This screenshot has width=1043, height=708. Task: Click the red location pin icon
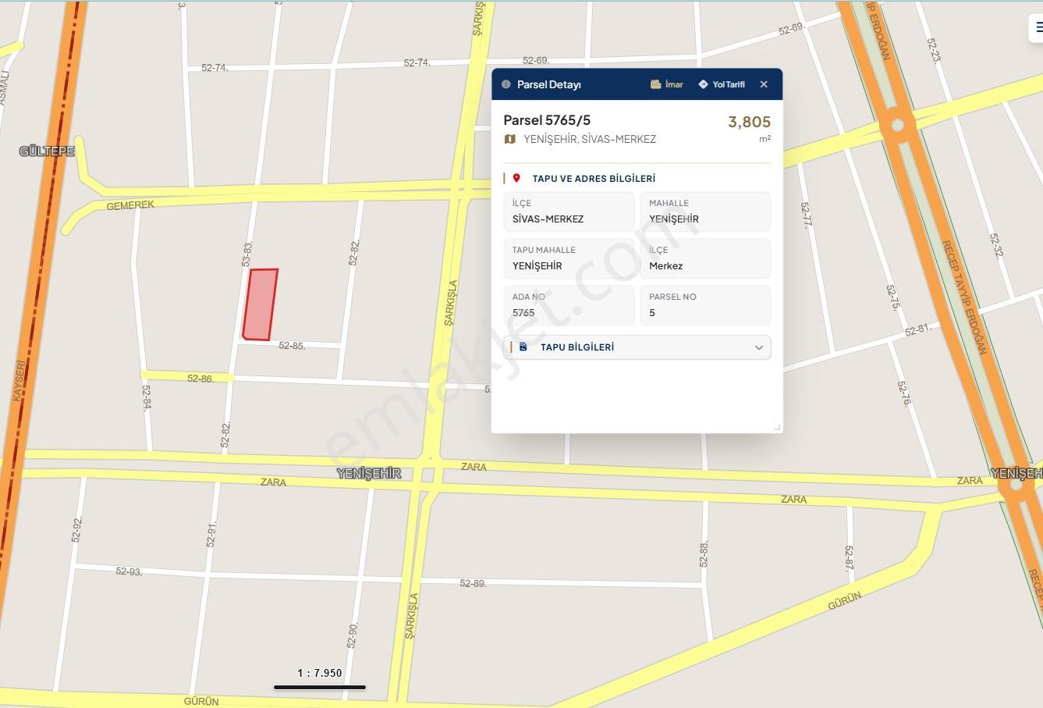[516, 178]
